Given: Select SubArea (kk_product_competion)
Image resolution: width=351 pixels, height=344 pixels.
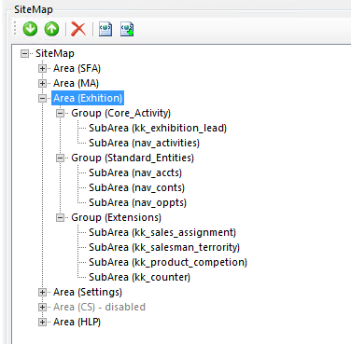Looking at the screenshot, I should click(x=168, y=262).
